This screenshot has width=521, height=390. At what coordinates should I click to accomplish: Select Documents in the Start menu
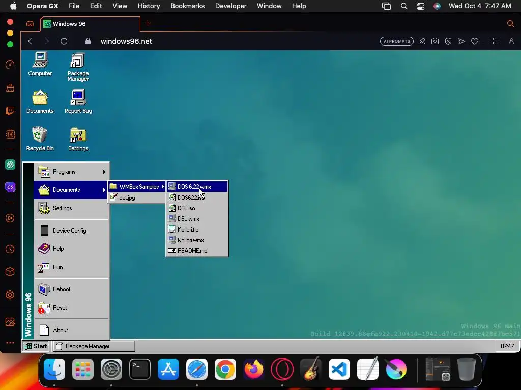[70, 190]
